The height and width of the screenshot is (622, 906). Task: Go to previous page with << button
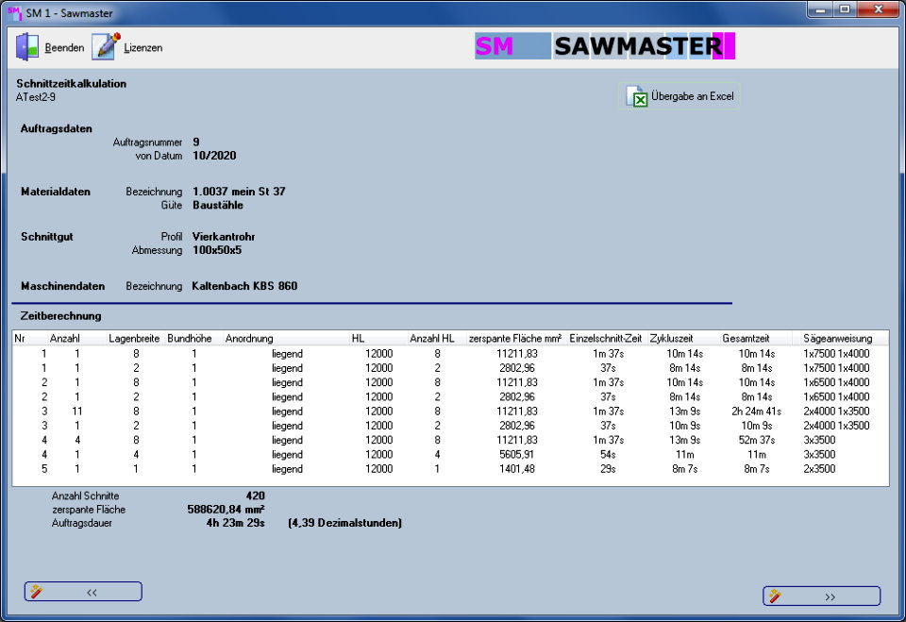pyautogui.click(x=83, y=592)
